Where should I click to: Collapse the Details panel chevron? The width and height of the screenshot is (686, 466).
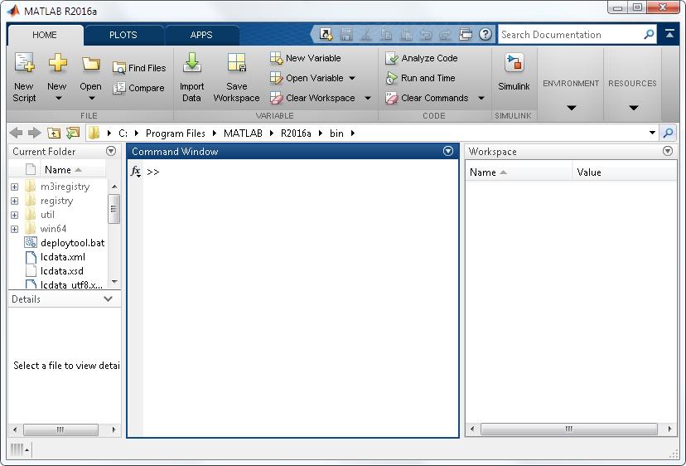pyautogui.click(x=108, y=299)
